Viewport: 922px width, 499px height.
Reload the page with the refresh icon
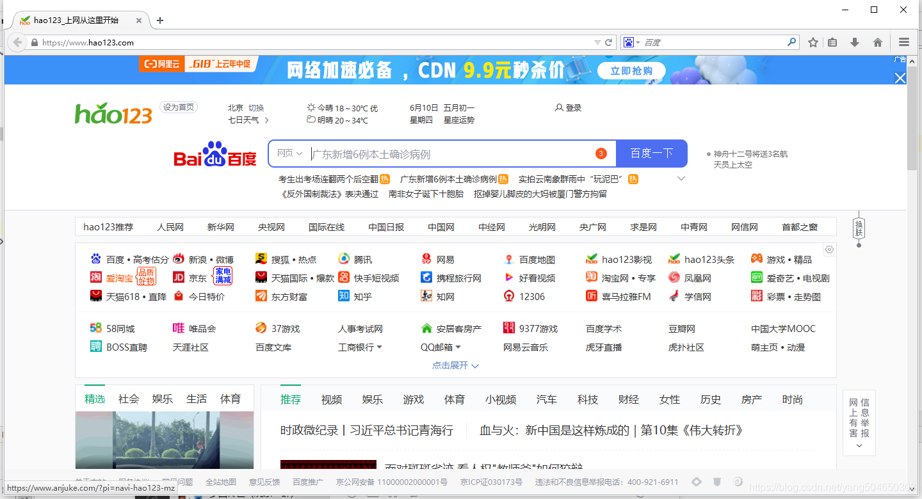609,43
